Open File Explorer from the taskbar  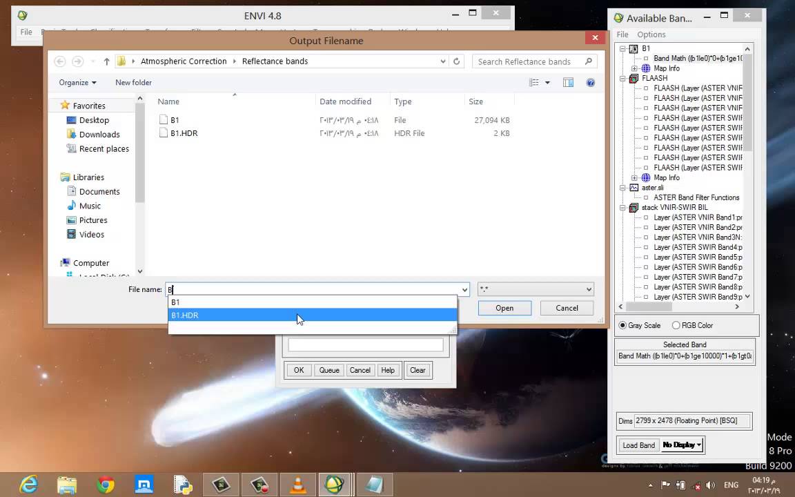67,485
